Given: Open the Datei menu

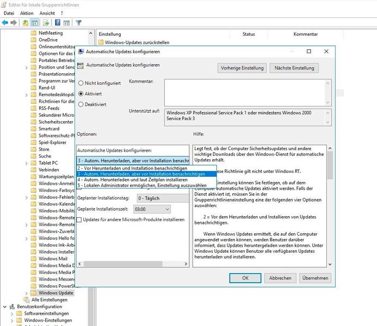Looking at the screenshot, I should [9, 13].
